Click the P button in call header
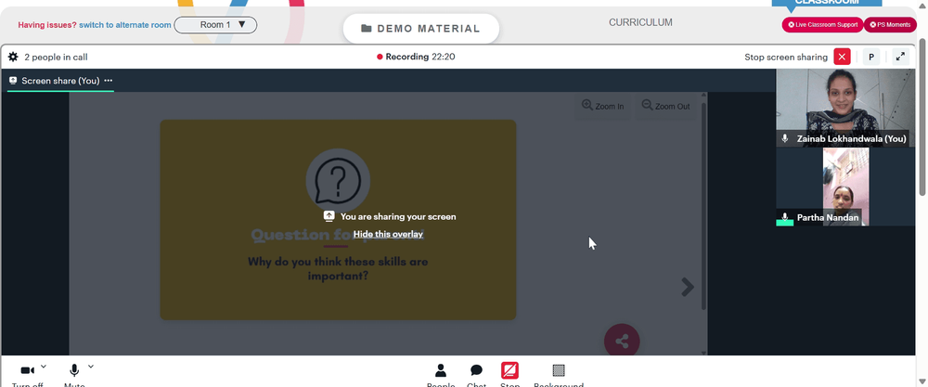This screenshot has height=387, width=928. 871,57
